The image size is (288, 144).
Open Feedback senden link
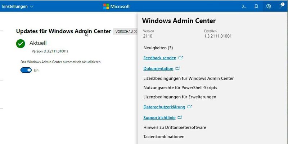pyautogui.click(x=160, y=58)
